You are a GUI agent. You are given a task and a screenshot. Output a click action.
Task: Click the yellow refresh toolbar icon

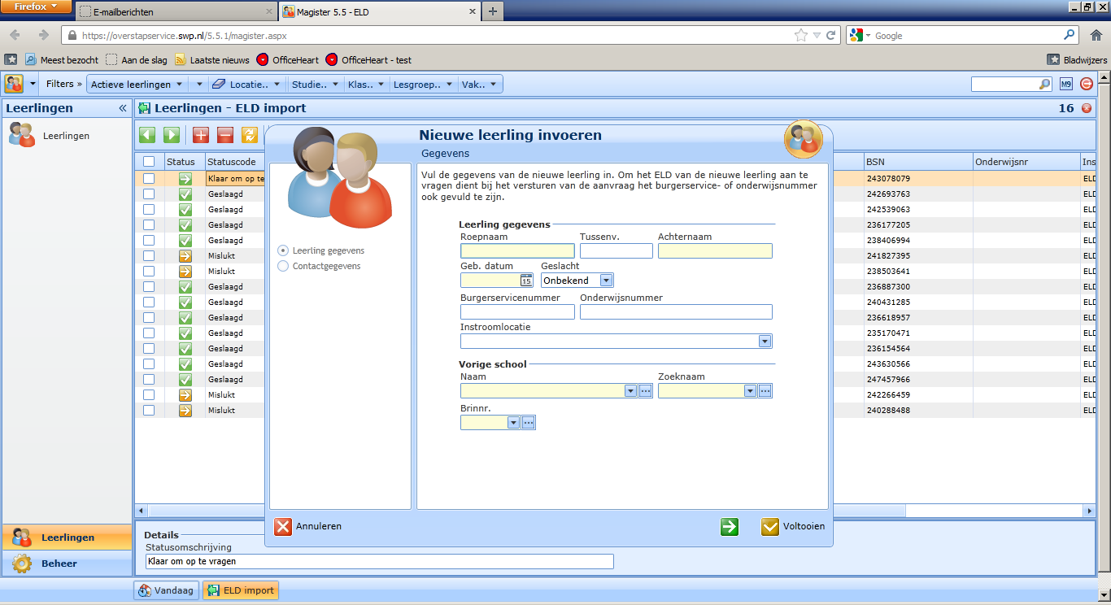click(250, 135)
